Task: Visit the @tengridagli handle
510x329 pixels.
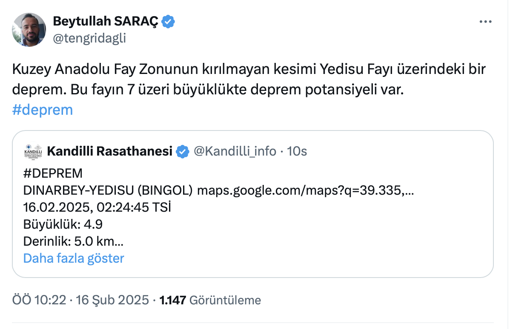Action: click(89, 38)
